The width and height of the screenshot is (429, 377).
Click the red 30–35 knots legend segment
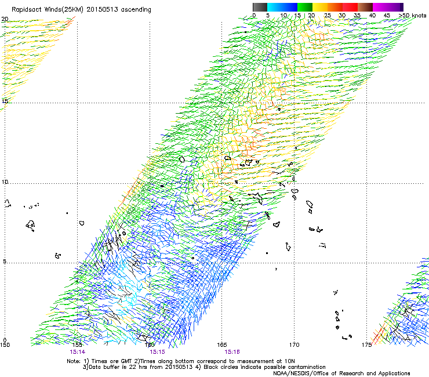(x=350, y=7)
